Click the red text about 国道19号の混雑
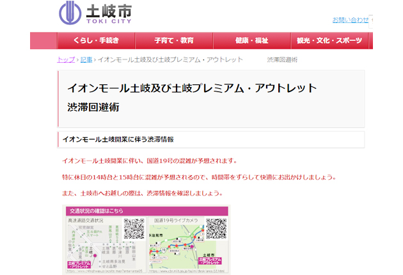The height and width of the screenshot is (275, 403). [150, 161]
